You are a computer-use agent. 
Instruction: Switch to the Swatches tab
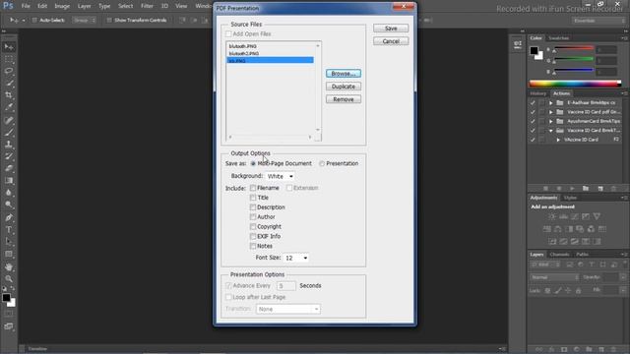tap(558, 38)
